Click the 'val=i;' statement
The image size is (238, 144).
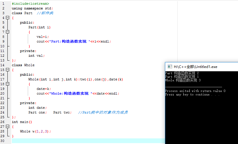(x=43, y=37)
